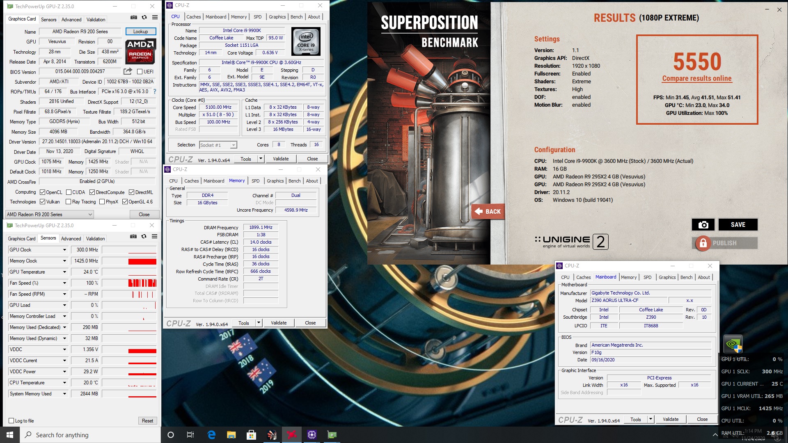Viewport: 788px width, 443px height.
Task: Open GPU Temperature sensor dropdown
Action: (64, 272)
